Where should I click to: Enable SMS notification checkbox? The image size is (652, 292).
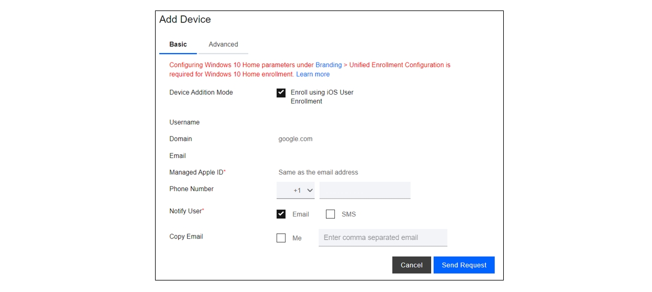click(330, 214)
